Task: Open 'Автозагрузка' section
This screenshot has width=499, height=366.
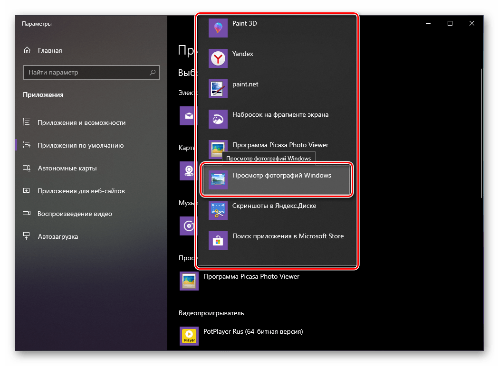Action: click(x=58, y=236)
